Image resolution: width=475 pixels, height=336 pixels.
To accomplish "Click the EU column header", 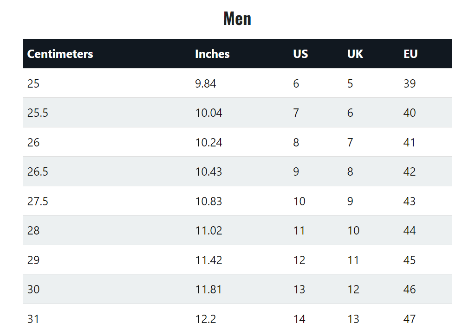I will point(410,54).
